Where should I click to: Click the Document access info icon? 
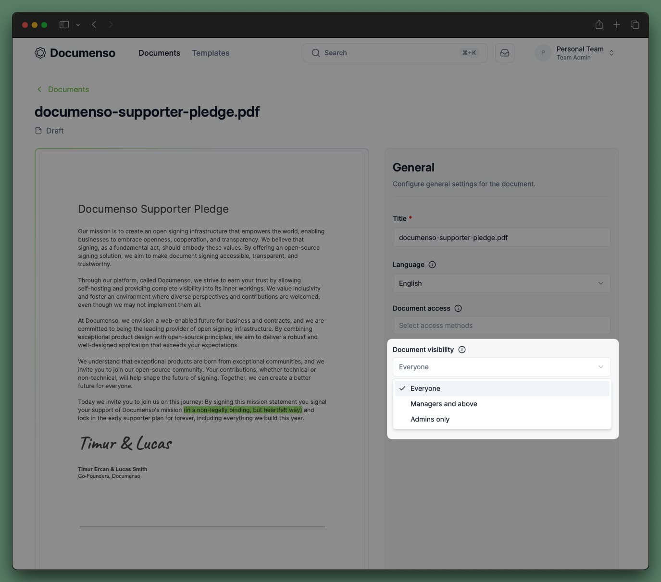coord(458,308)
